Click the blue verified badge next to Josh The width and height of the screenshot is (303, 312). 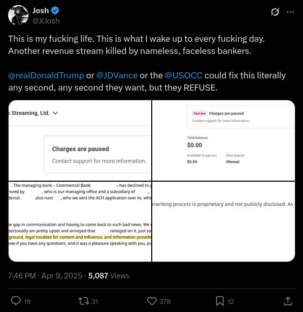click(x=55, y=11)
